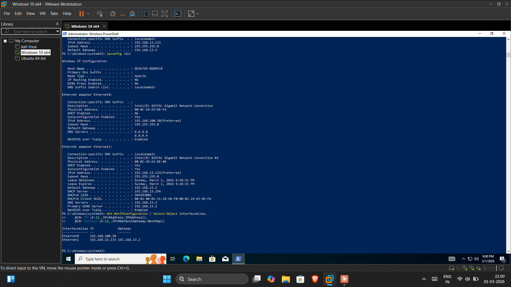
Task: Open host widgets button
Action: (11, 279)
